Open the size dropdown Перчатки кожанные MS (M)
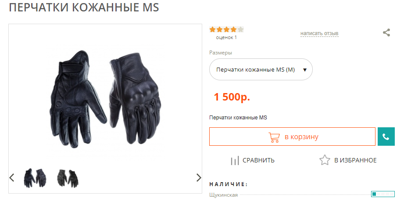Viewport: 404px width, 205px height. point(261,70)
